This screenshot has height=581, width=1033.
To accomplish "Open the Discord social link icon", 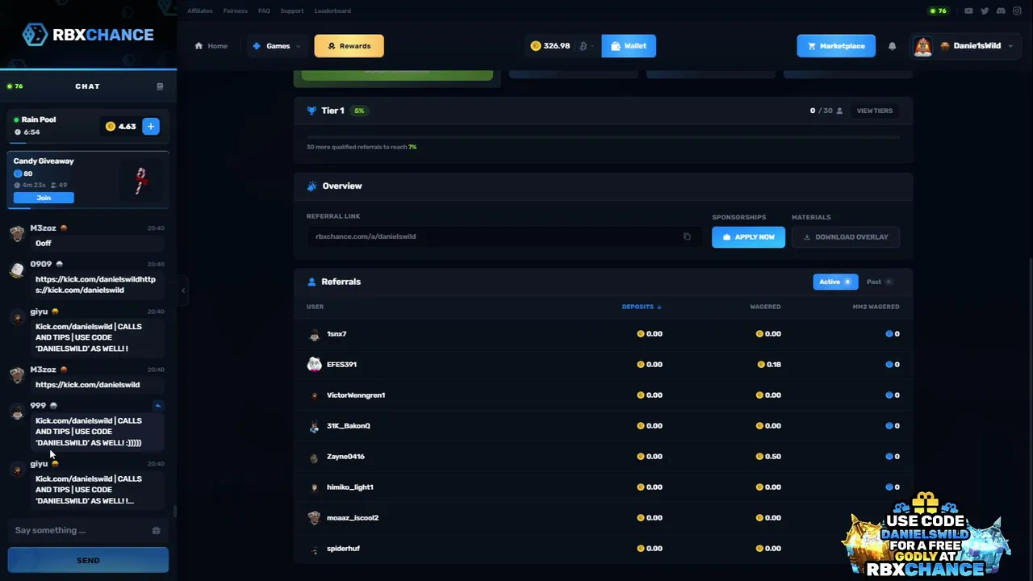I will (1001, 11).
